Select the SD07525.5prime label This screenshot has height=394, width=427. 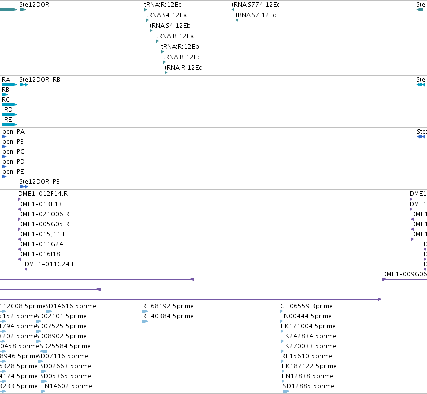[61, 326]
